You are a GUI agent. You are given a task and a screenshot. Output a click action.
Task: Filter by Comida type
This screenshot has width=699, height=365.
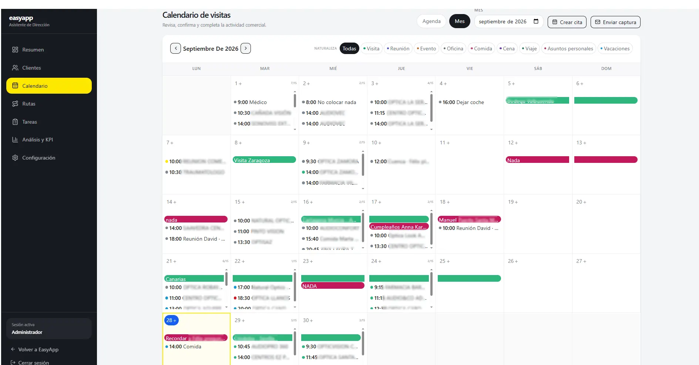pos(481,48)
